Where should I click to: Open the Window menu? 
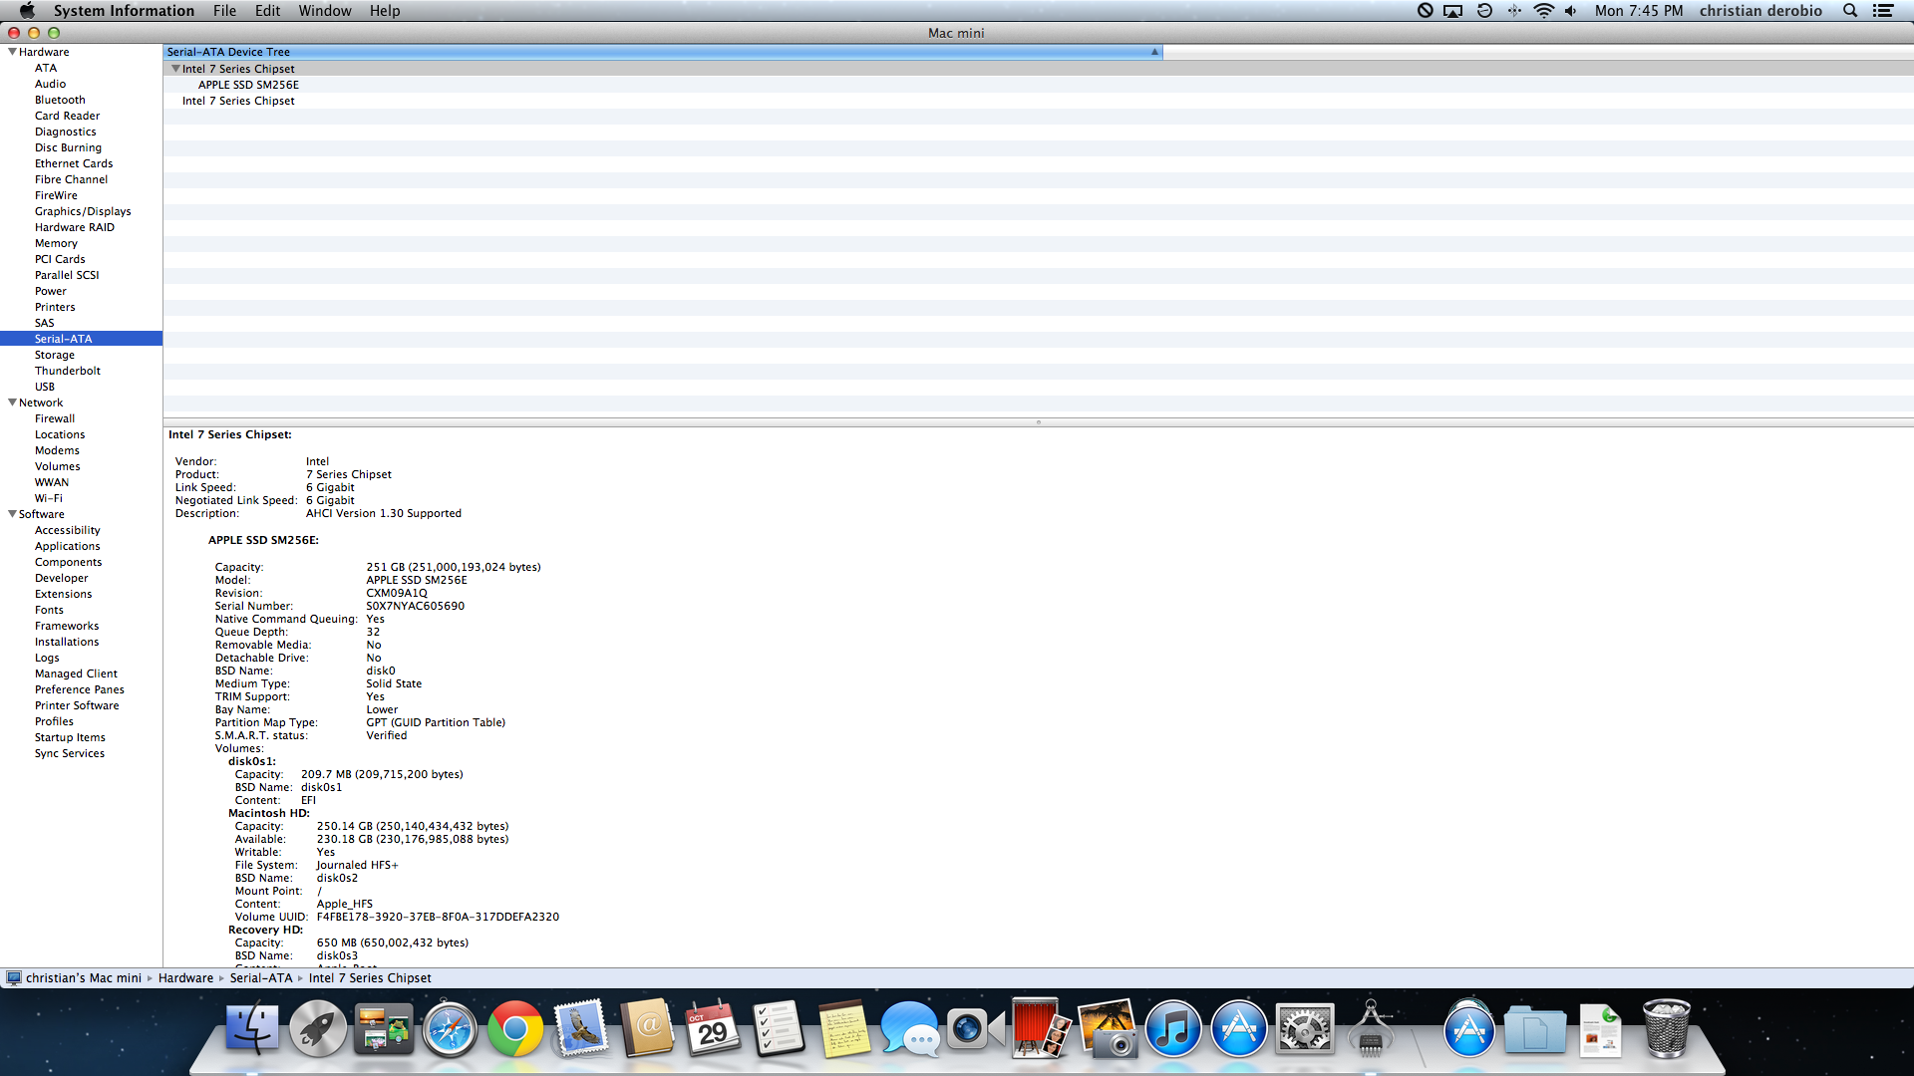[x=325, y=11]
